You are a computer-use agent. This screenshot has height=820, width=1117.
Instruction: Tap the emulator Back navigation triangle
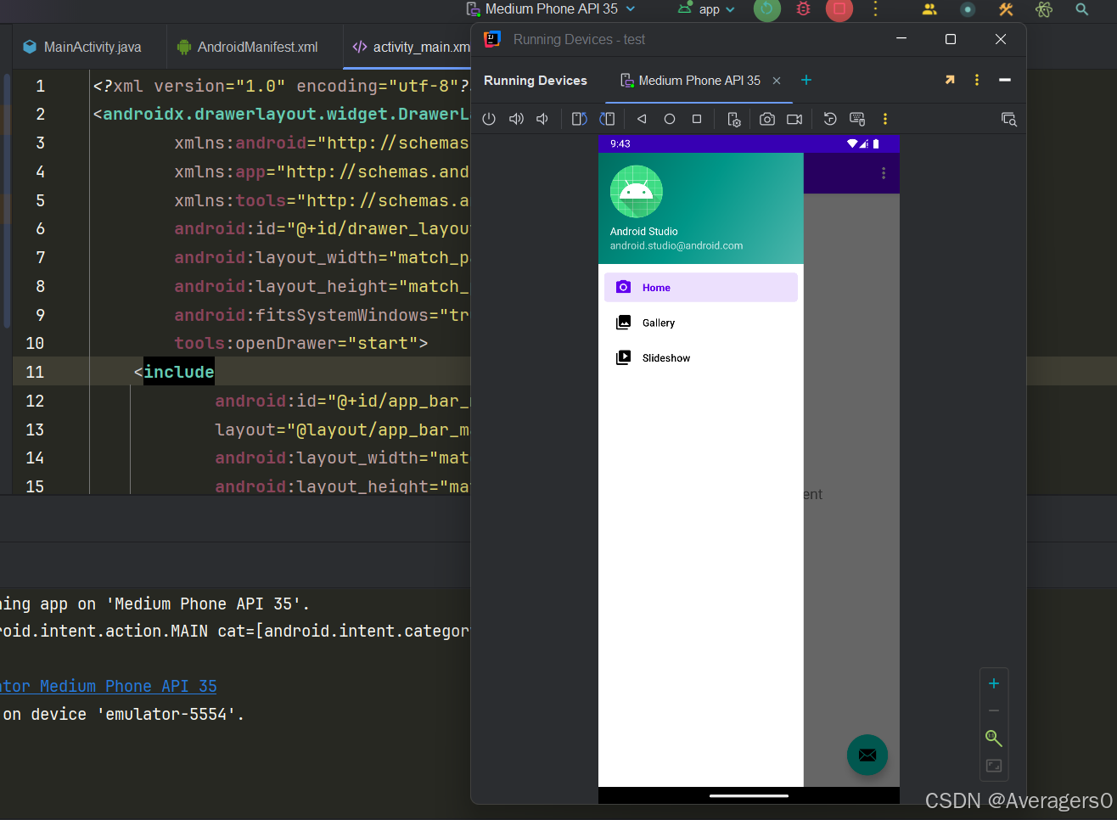pos(642,119)
